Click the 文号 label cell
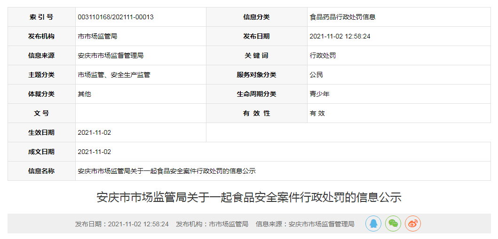The image size is (498, 239). click(x=41, y=114)
